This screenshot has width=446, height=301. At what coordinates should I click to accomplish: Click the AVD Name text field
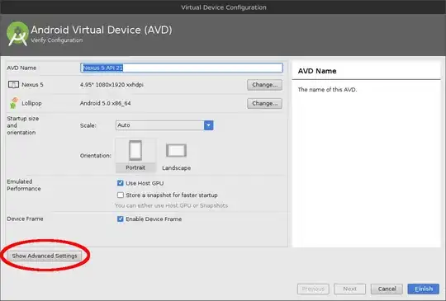(182, 68)
